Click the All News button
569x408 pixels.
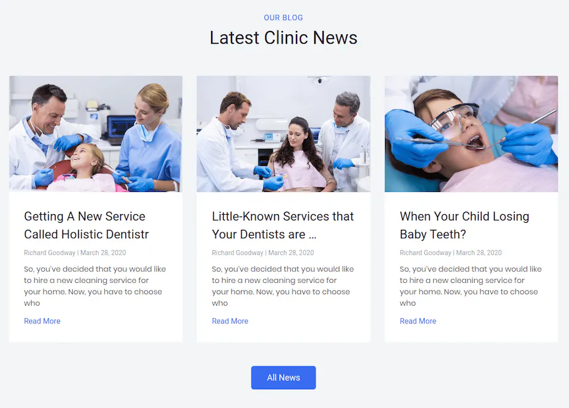(x=283, y=378)
